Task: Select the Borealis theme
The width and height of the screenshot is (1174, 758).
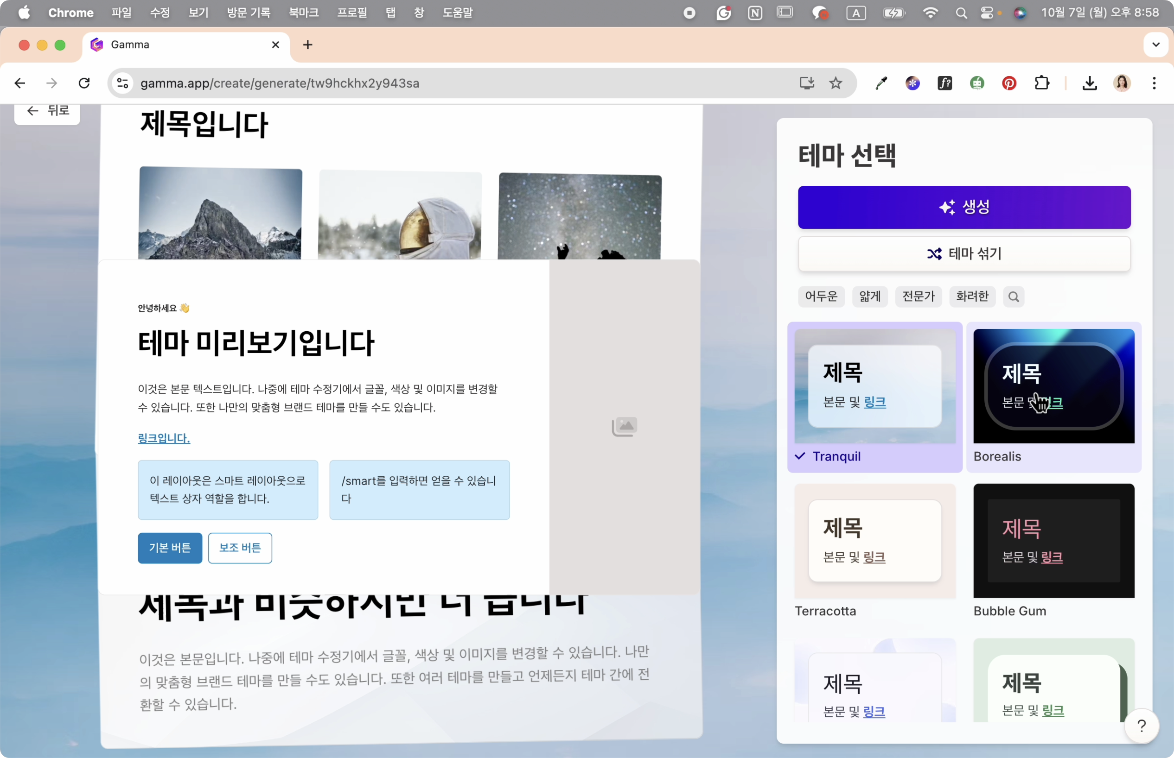Action: (1053, 386)
